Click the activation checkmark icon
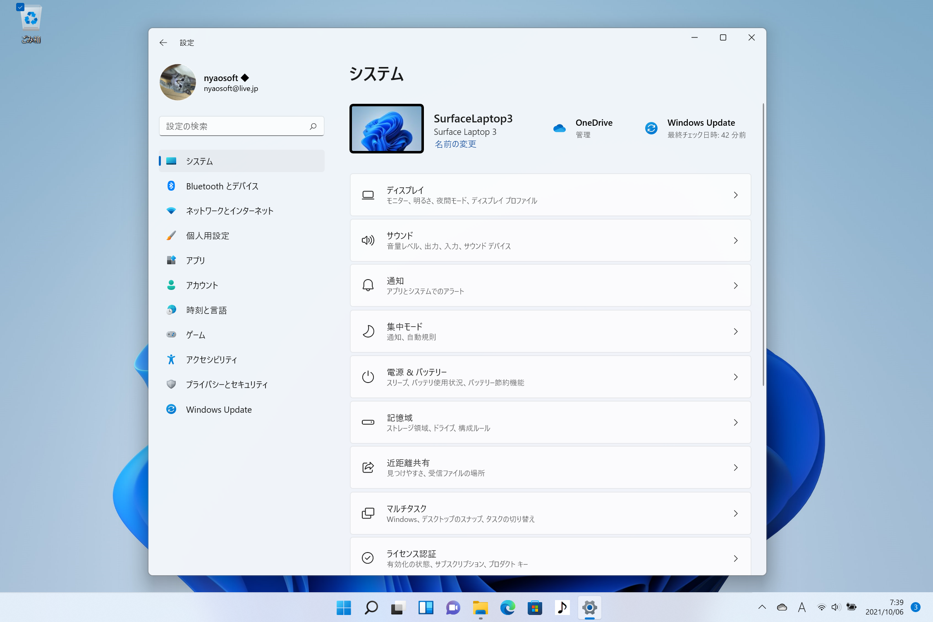Image resolution: width=933 pixels, height=622 pixels. (368, 558)
